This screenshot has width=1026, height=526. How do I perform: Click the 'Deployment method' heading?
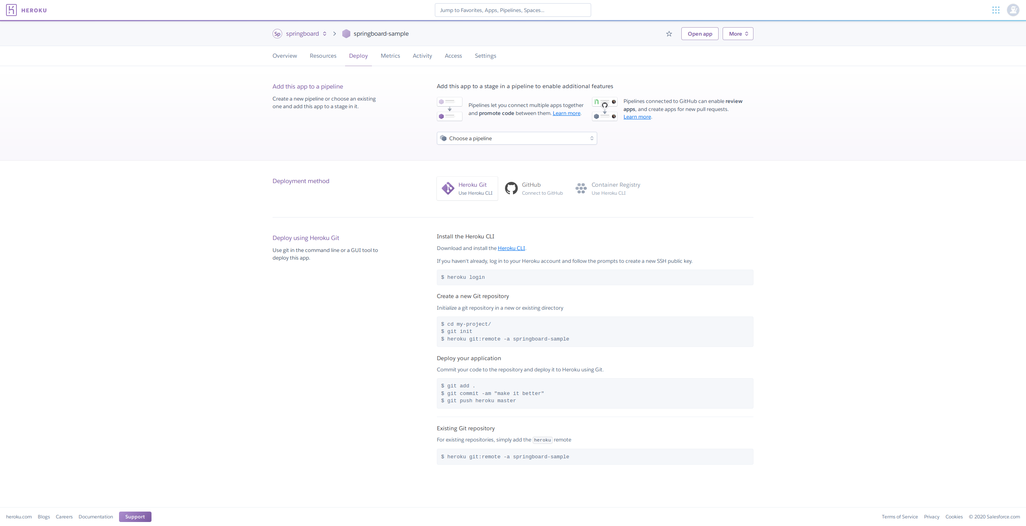tap(301, 181)
